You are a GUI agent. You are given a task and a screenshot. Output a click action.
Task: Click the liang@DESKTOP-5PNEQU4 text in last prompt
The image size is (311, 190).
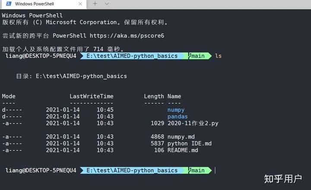coord(41,171)
